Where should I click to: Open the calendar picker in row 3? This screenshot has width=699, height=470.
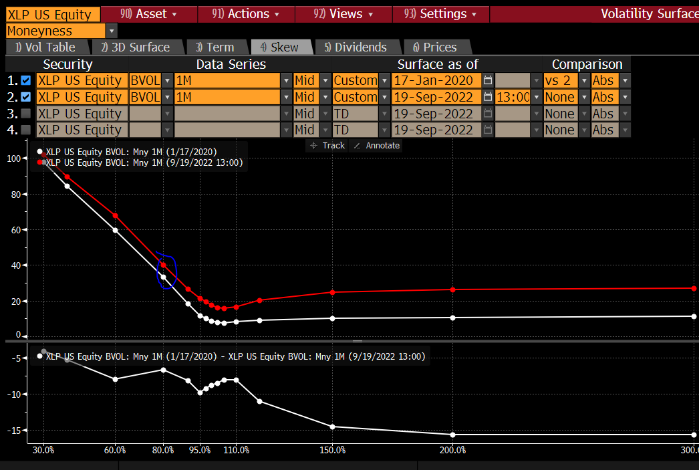[488, 114]
